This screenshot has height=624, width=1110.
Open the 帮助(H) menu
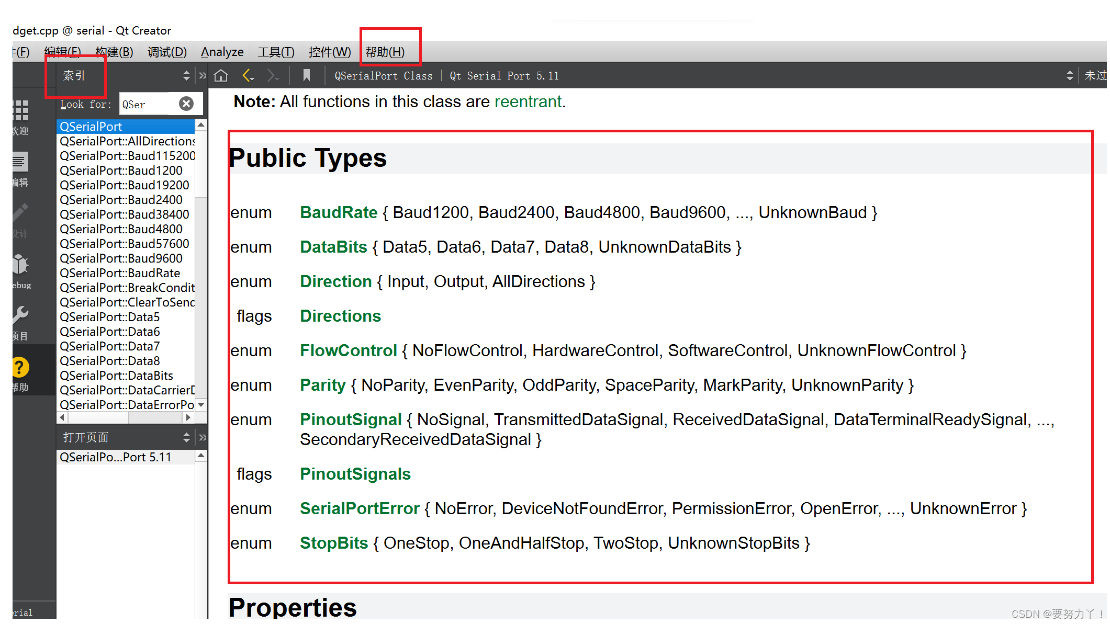(x=385, y=52)
